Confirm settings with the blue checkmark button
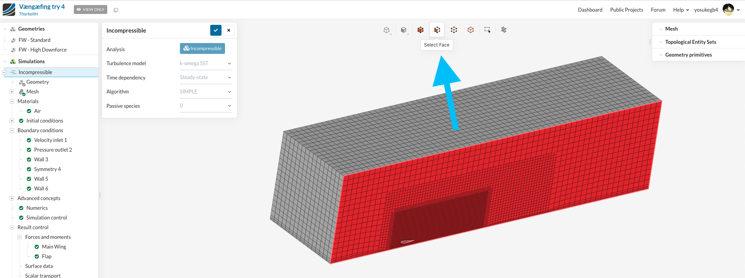Screen dimensions: 745x278 pos(216,30)
